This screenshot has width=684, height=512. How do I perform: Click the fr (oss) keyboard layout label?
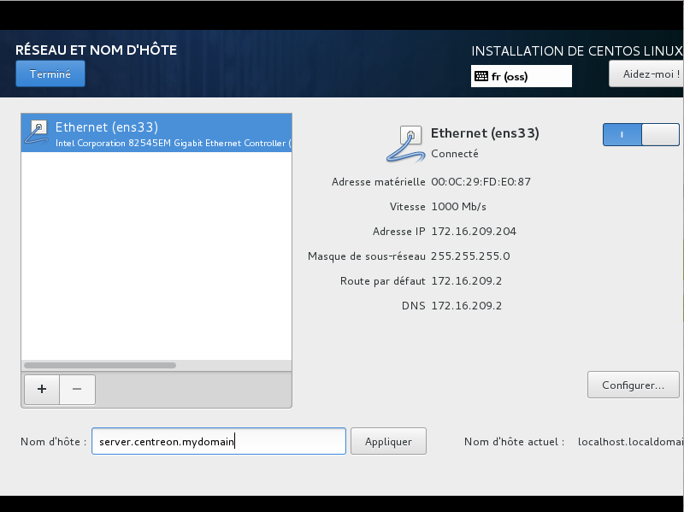510,76
